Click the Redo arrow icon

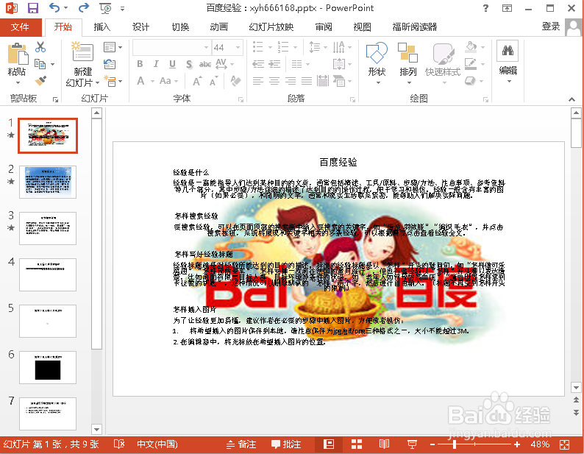click(x=84, y=7)
